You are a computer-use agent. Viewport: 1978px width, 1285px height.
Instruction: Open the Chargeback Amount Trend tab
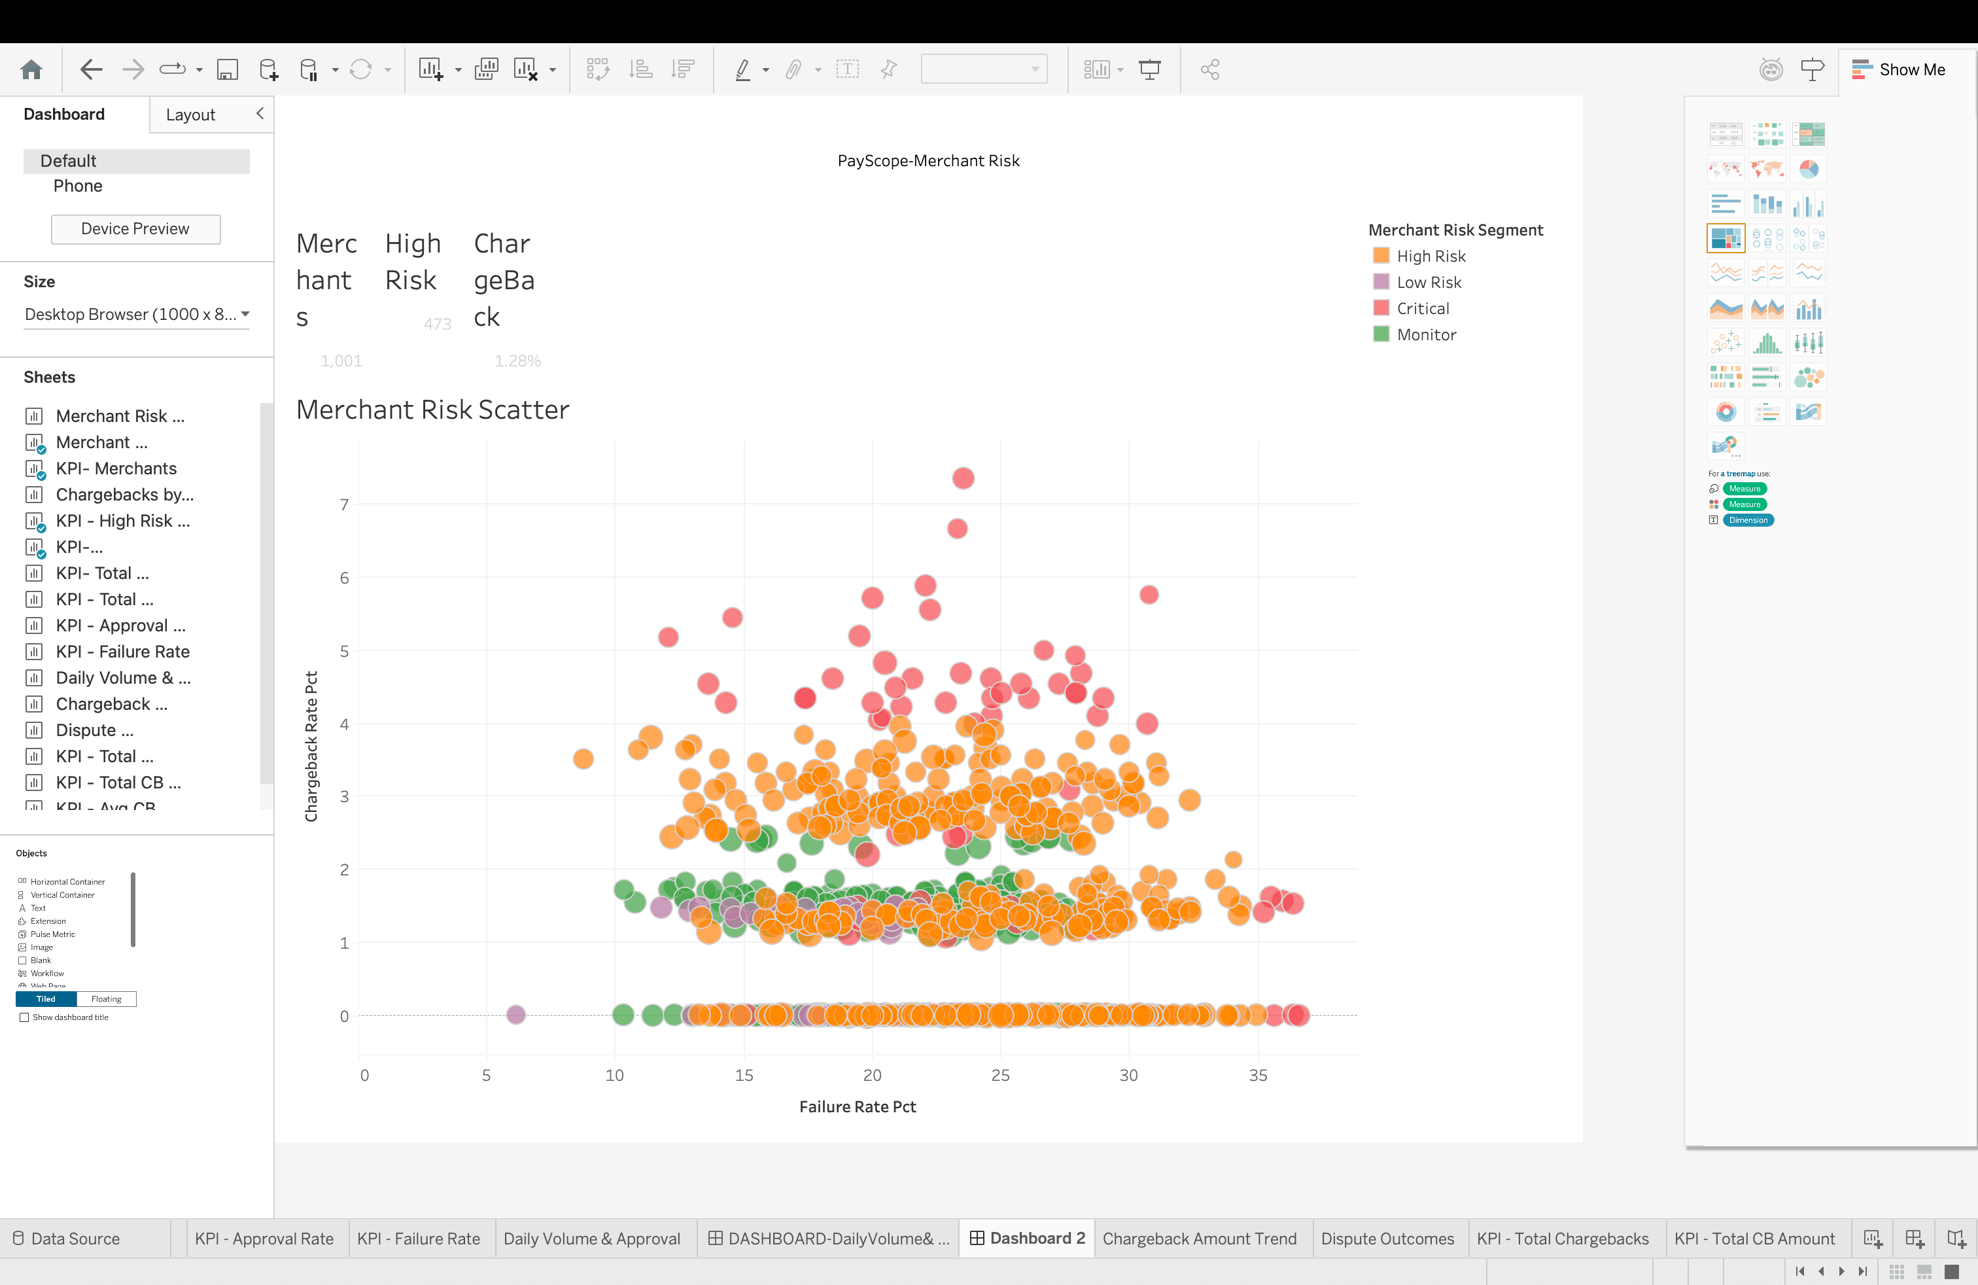1199,1239
